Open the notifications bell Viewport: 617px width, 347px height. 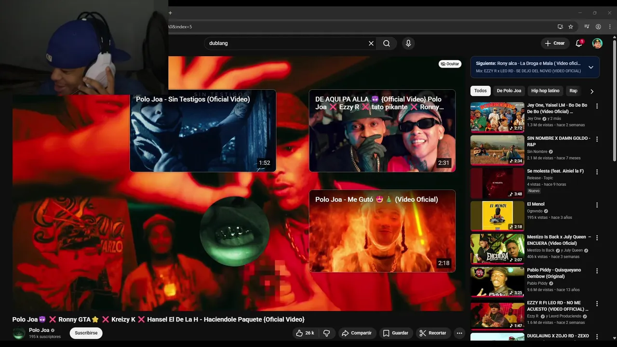coord(579,43)
